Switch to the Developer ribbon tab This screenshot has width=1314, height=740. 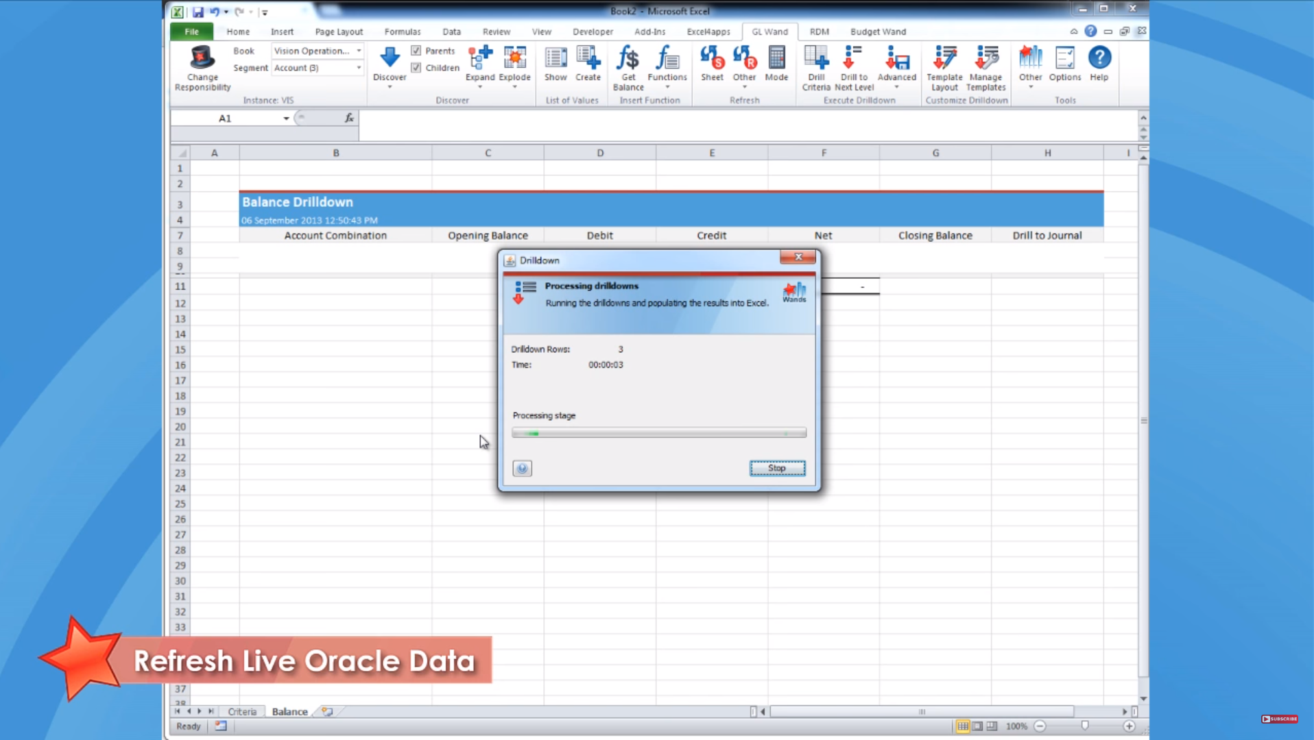[x=593, y=32]
